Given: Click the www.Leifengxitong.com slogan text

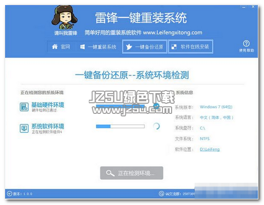Looking at the screenshot, I should click(x=173, y=32).
